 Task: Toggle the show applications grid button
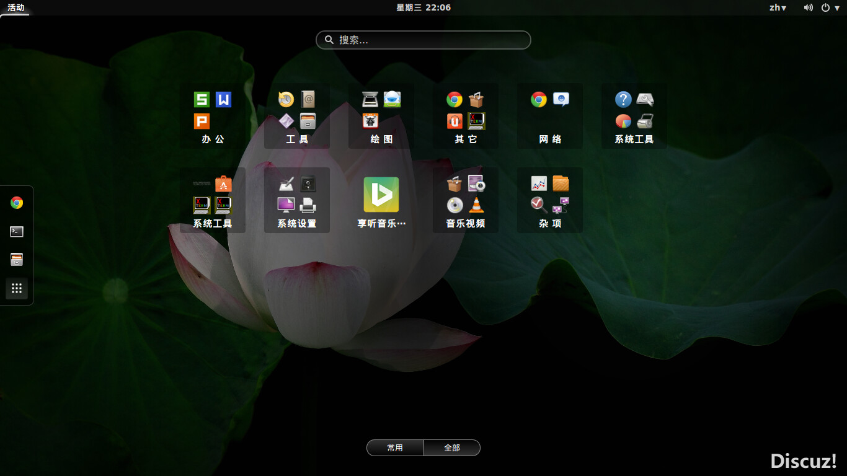(x=17, y=288)
